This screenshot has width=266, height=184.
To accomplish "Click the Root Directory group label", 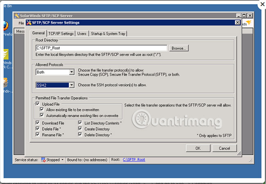I will (47, 40).
